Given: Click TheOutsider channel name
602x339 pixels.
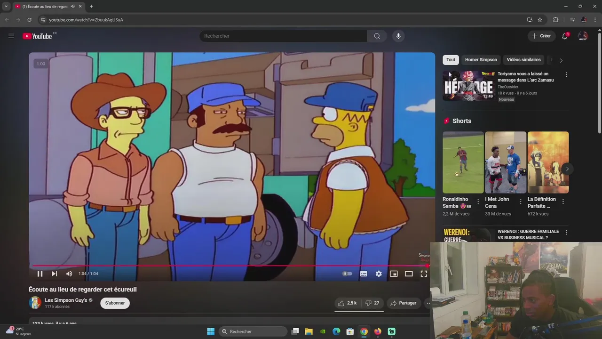Looking at the screenshot, I should click(x=508, y=87).
